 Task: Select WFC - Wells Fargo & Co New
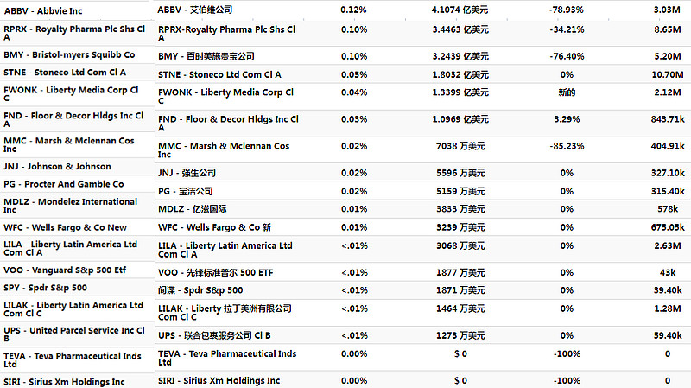point(66,227)
